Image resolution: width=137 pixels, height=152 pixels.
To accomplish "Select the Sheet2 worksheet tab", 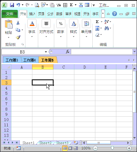I will 45,143.
